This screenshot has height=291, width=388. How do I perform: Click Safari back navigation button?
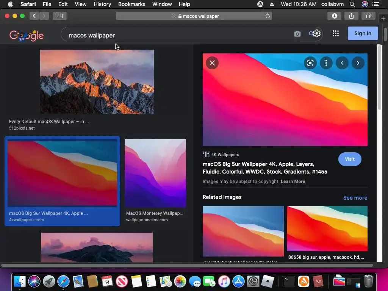pos(34,16)
